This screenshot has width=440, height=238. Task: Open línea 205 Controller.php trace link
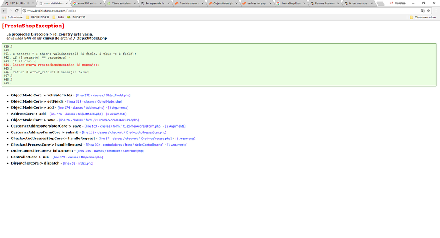coord(110,151)
